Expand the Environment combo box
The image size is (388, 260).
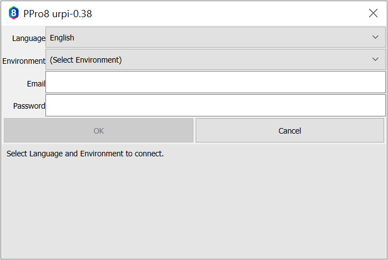point(211,59)
